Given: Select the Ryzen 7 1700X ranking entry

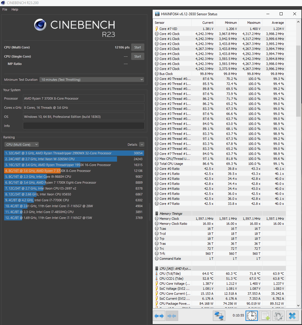Looking at the screenshot, I should point(74,182).
